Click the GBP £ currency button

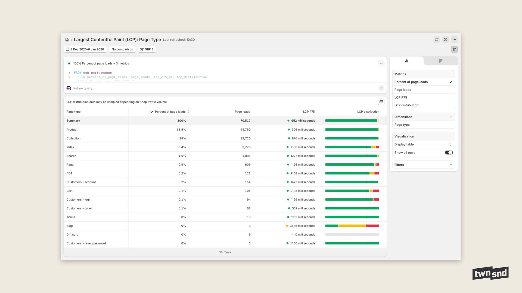coord(147,49)
